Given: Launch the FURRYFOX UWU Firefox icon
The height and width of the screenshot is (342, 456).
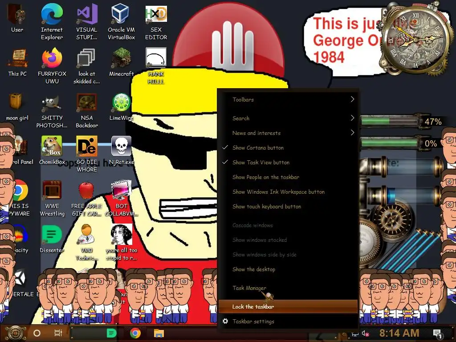Looking at the screenshot, I should tap(52, 66).
